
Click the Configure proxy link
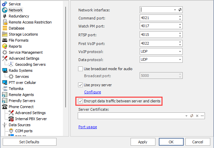[x=93, y=92]
